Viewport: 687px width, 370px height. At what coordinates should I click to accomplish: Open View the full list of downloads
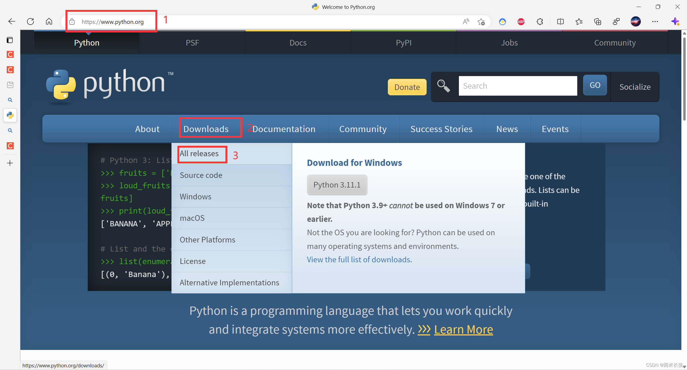359,260
